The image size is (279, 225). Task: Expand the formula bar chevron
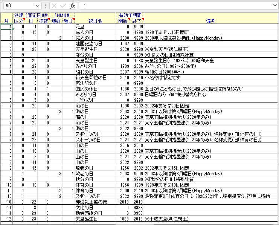[x=275, y=5]
